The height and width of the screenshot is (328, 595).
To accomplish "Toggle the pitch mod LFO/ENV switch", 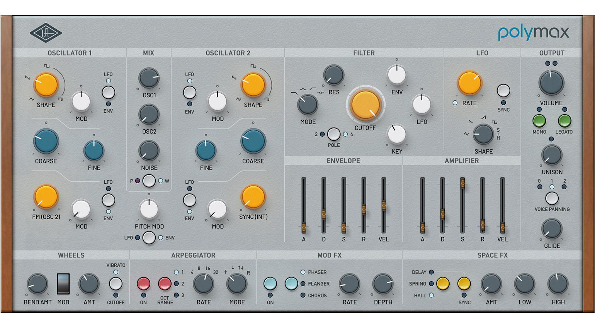I will tap(149, 238).
